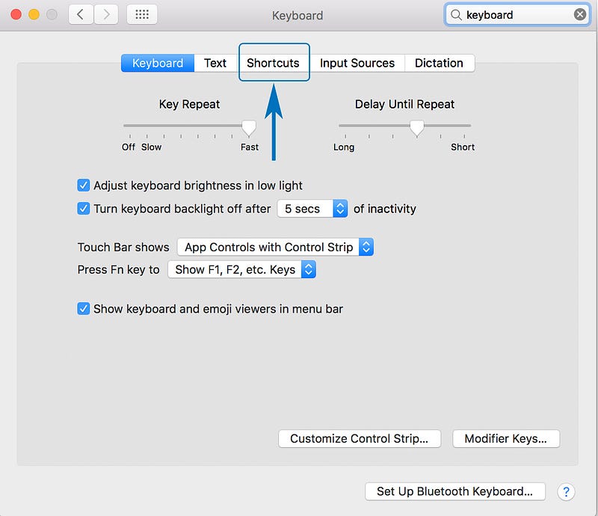Show all preferences via grid icon

[x=142, y=15]
